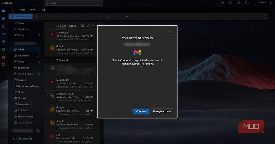The image size is (275, 144).
Task: Open the Help ribbon tab
Action: point(43,10)
